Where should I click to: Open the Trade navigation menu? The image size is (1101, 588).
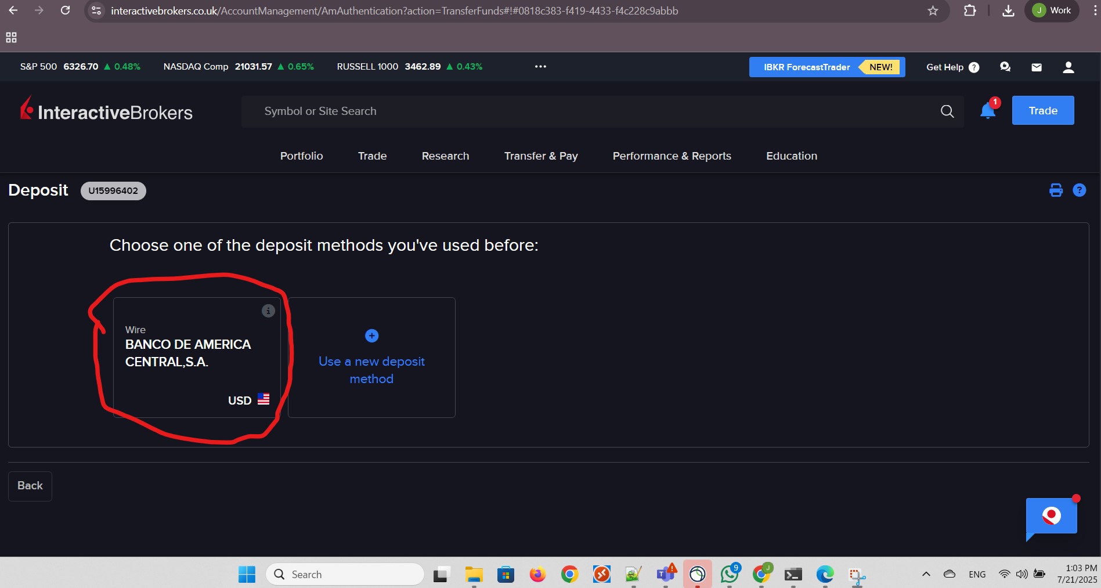[x=372, y=156]
